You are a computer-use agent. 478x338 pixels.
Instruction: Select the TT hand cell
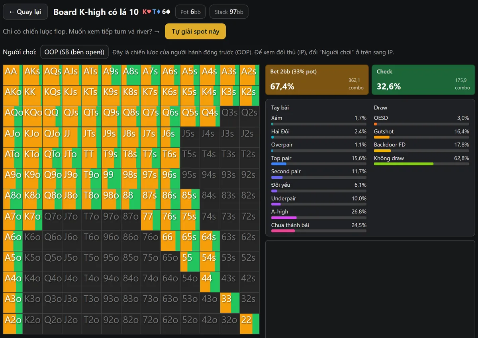92,158
